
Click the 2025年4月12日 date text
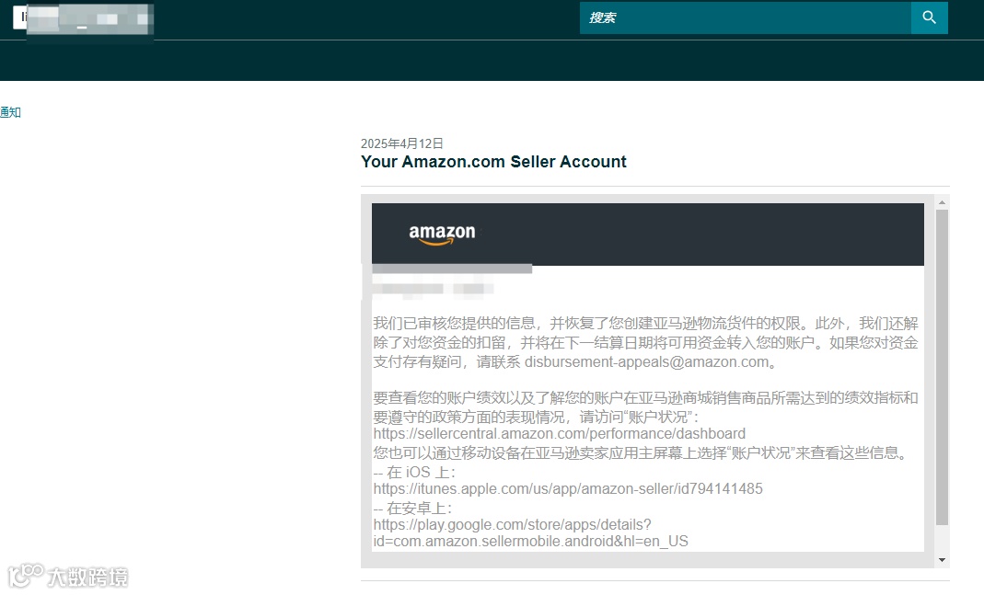401,143
